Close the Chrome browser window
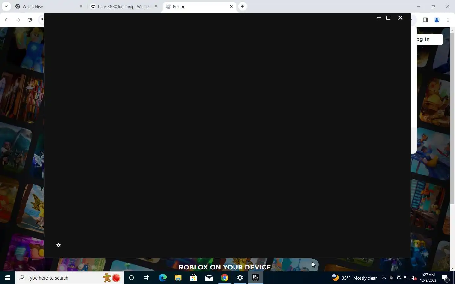The image size is (455, 284). (x=448, y=6)
